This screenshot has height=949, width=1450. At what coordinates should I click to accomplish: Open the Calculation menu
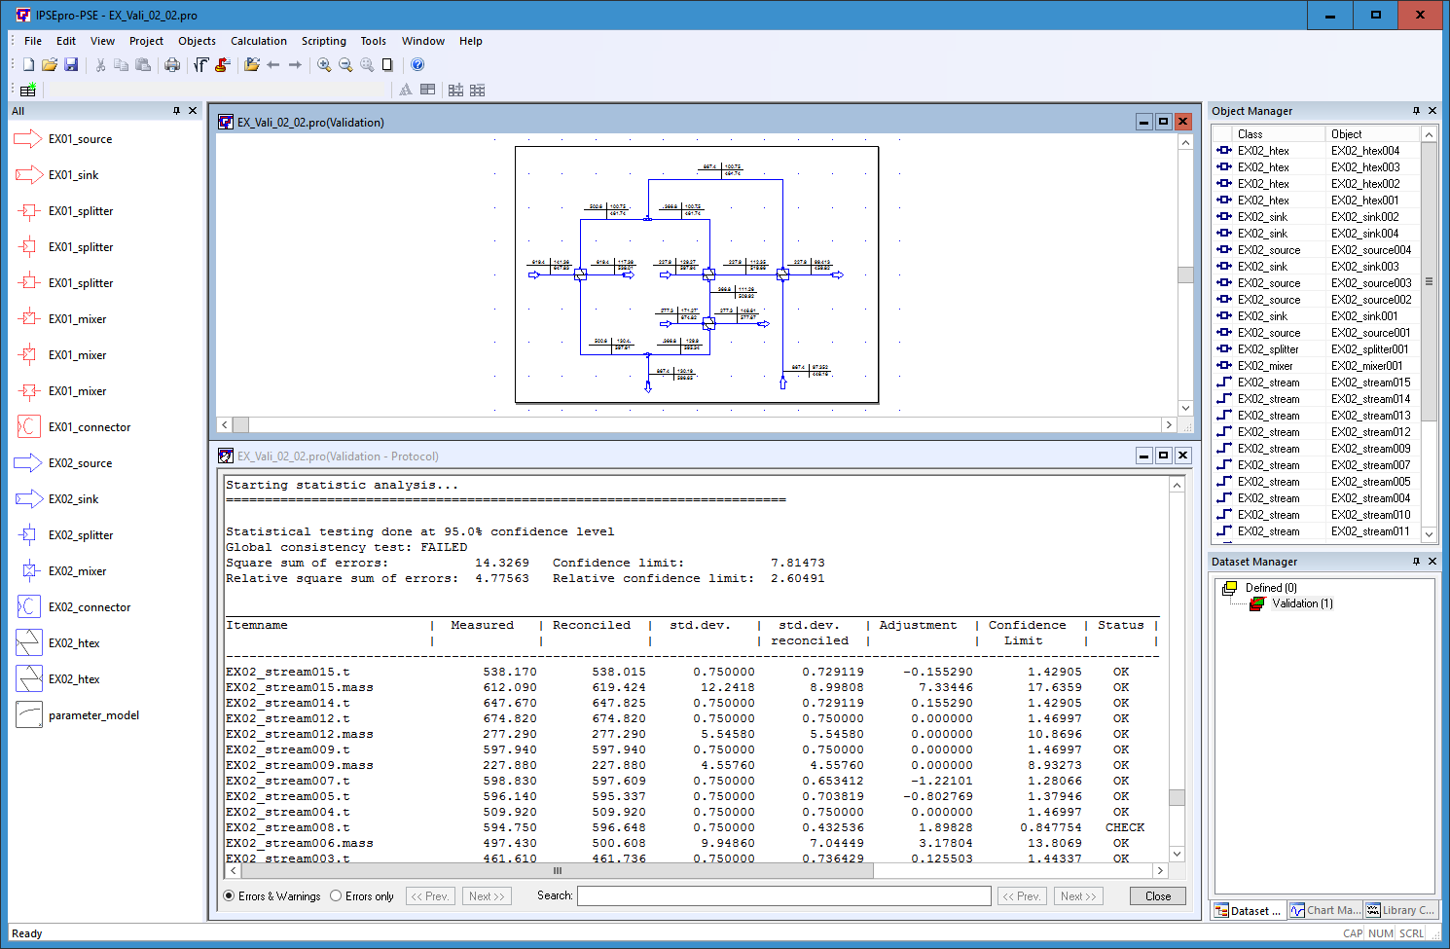point(258,41)
